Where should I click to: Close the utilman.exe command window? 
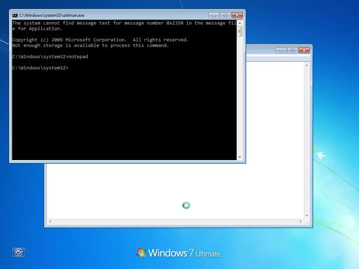[x=237, y=15]
